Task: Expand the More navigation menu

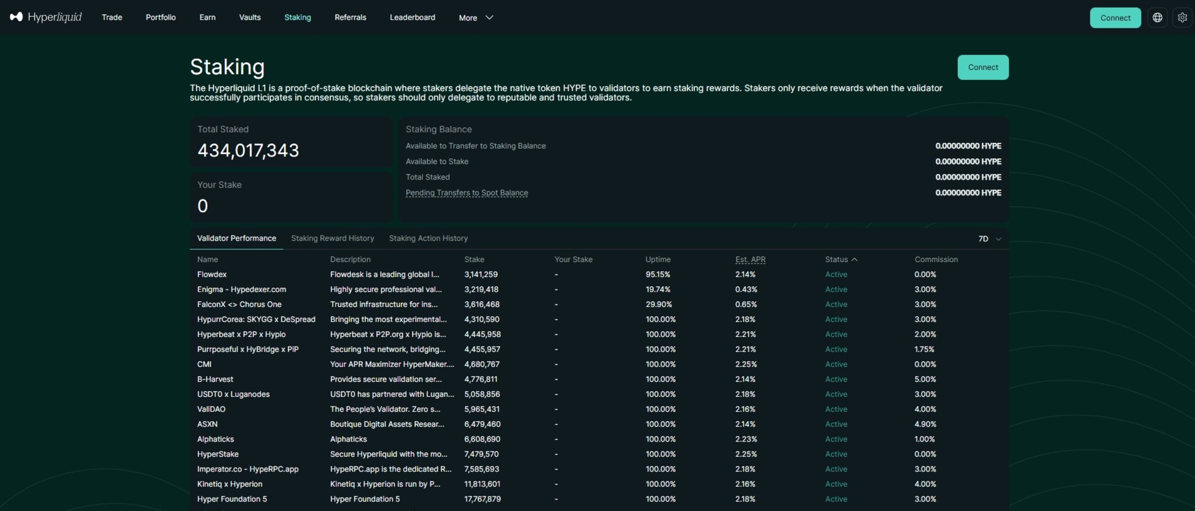Action: pyautogui.click(x=475, y=18)
